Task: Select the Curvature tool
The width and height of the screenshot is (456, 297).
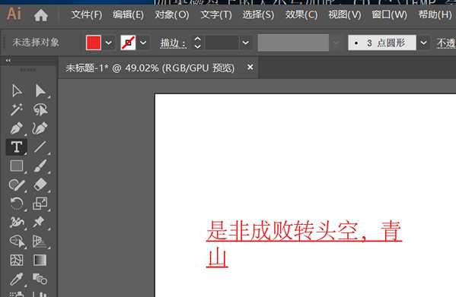Action: click(x=40, y=128)
